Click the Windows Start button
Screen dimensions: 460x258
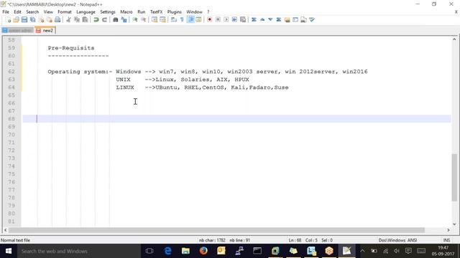(x=8, y=251)
